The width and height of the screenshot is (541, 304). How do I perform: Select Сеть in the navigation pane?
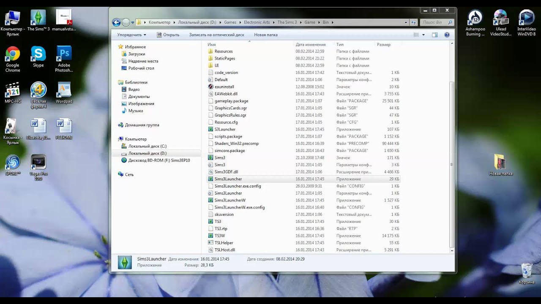click(129, 174)
